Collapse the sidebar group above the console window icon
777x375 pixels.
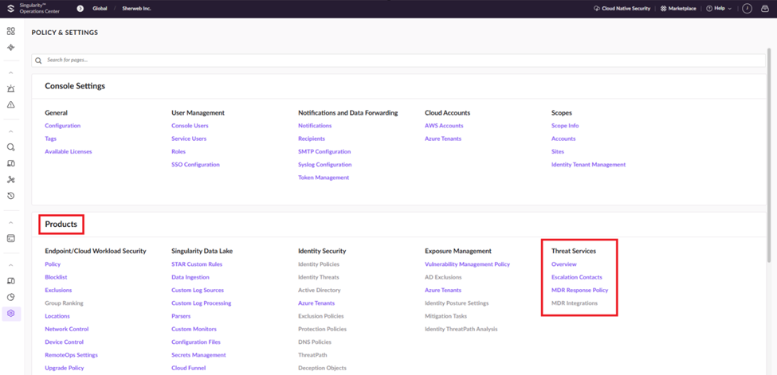[x=11, y=223]
